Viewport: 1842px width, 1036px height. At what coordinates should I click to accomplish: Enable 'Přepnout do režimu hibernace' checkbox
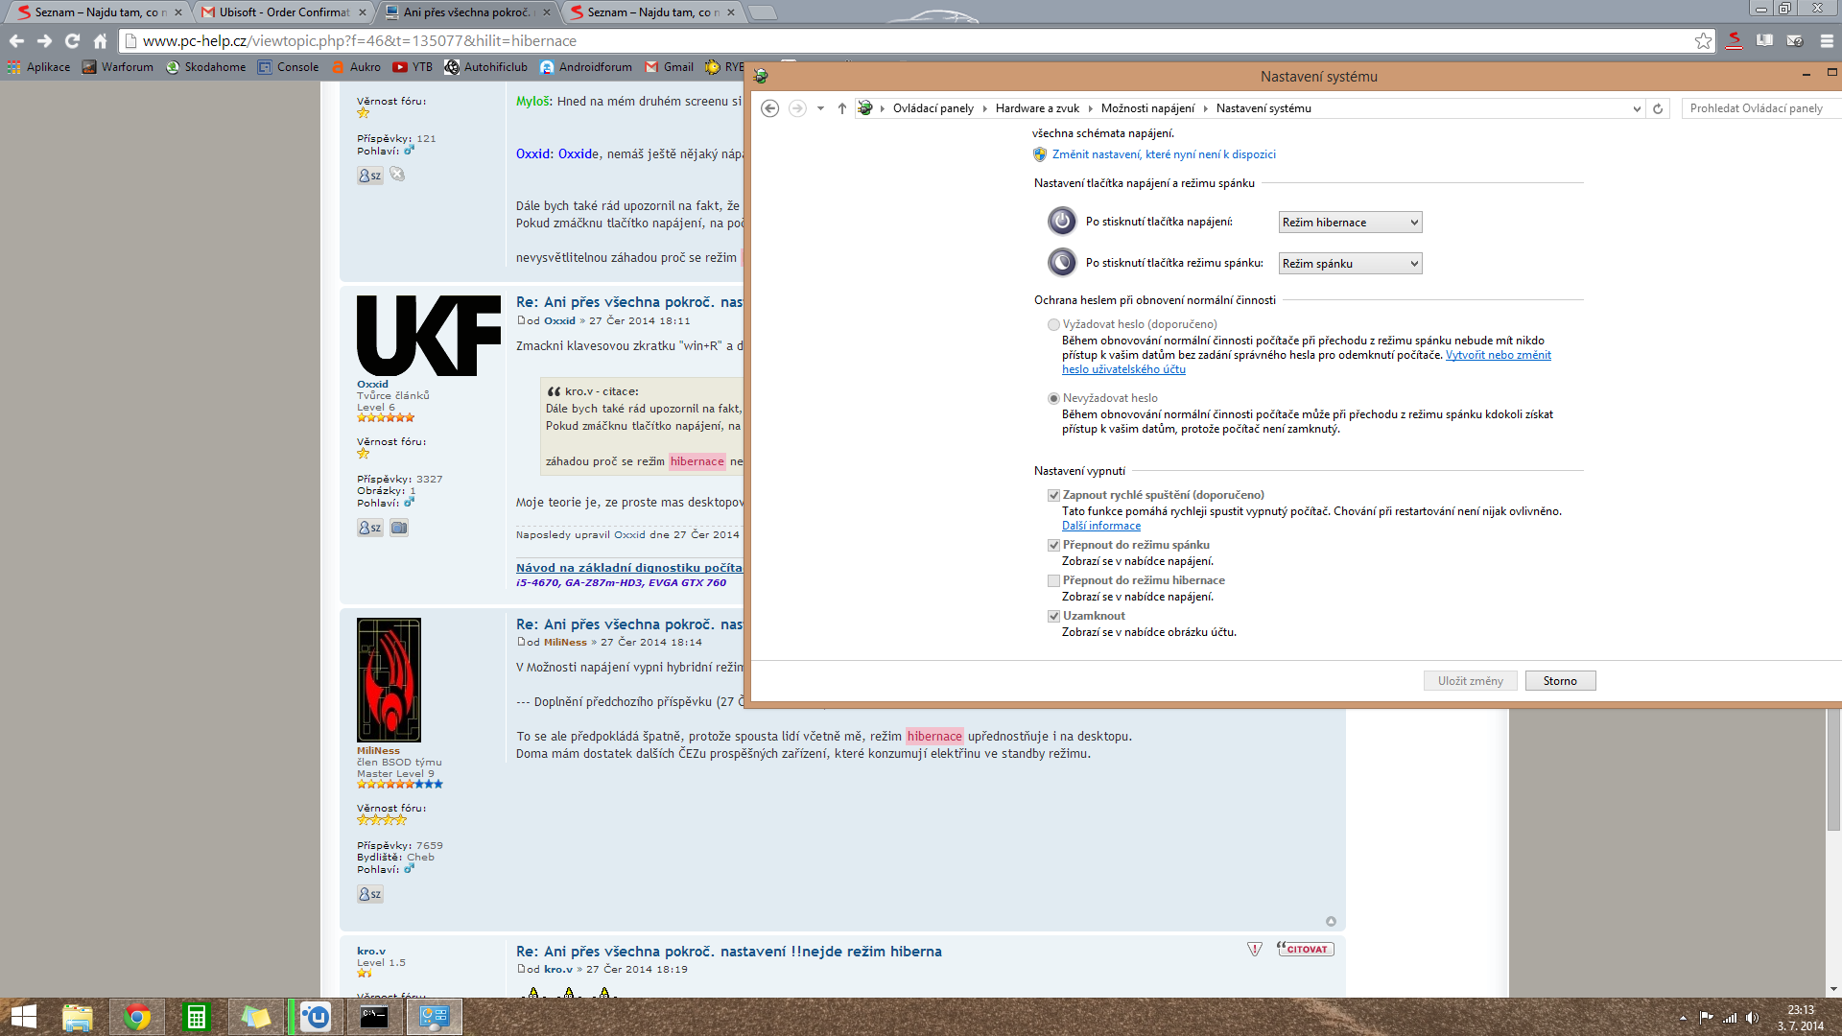click(1053, 580)
